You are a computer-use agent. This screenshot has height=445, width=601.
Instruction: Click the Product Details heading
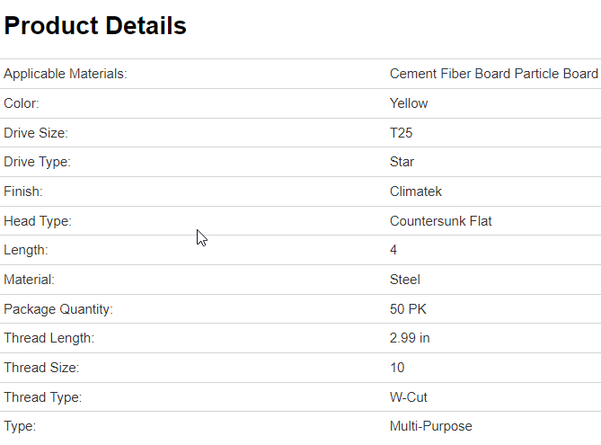tap(95, 26)
